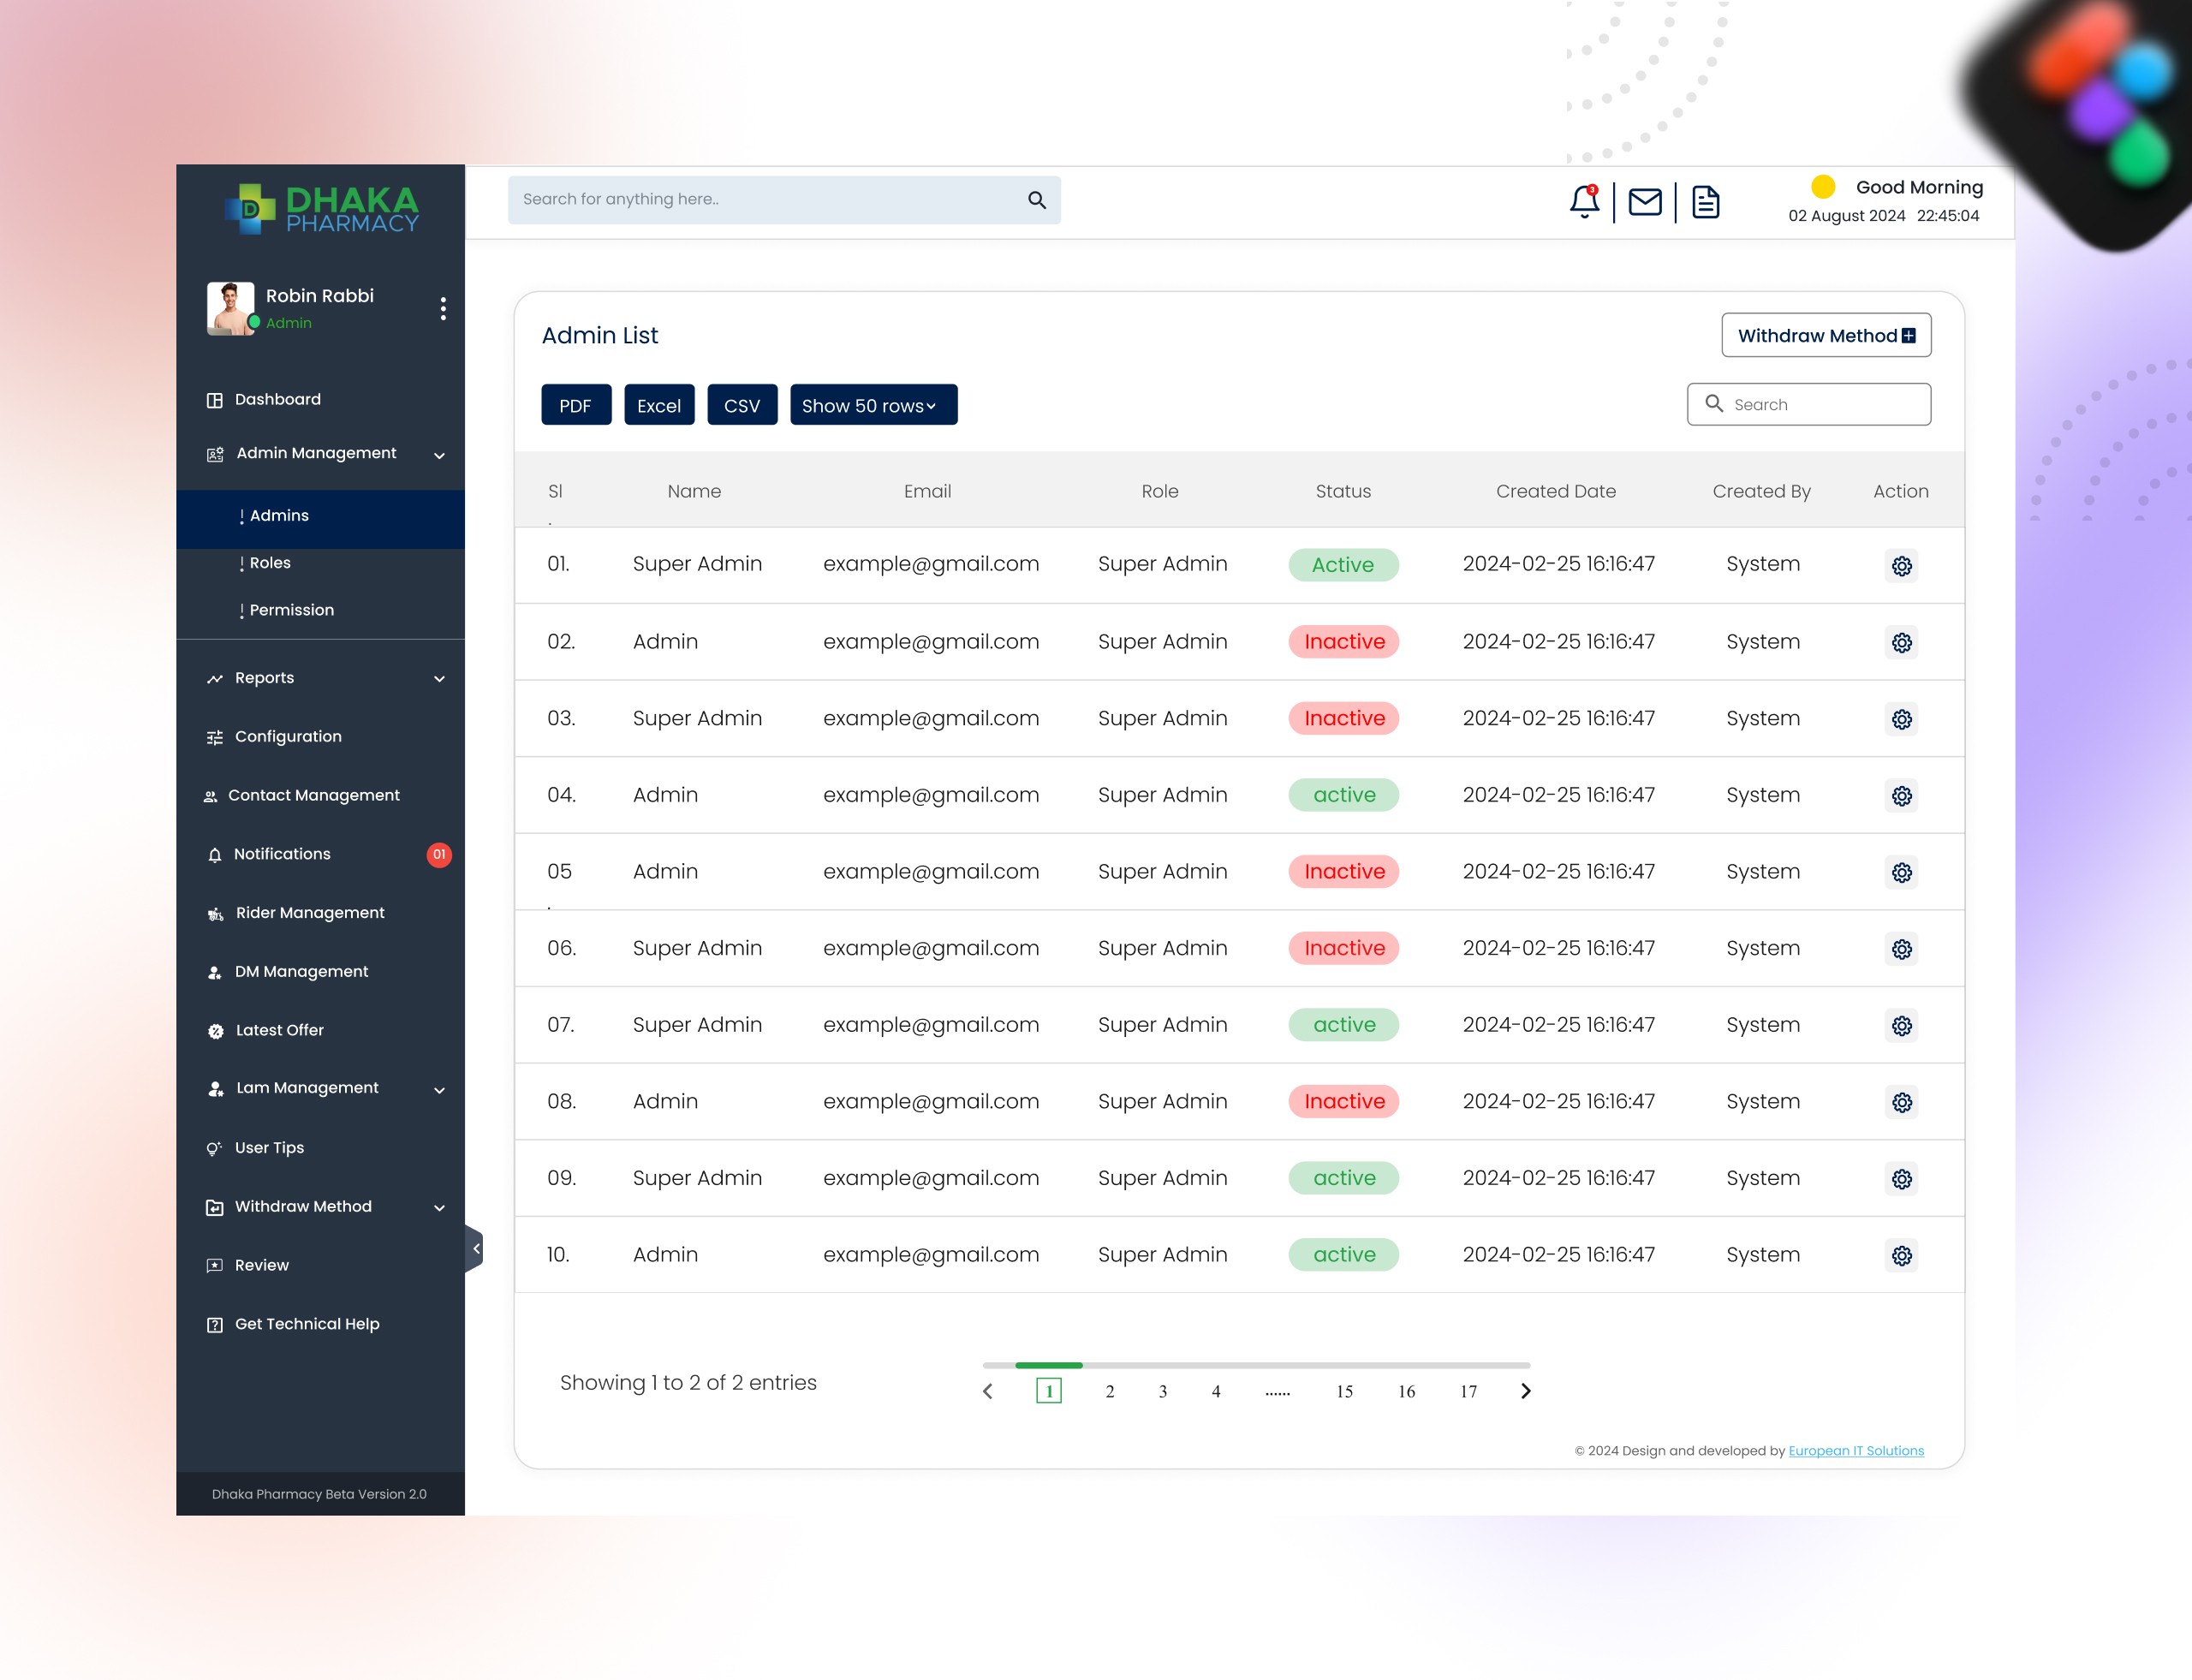Open the Roles submenu item
The width and height of the screenshot is (2192, 1680).
coord(270,563)
